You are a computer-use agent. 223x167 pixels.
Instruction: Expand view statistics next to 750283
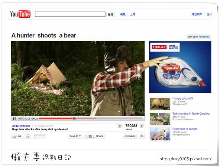click(x=142, y=126)
